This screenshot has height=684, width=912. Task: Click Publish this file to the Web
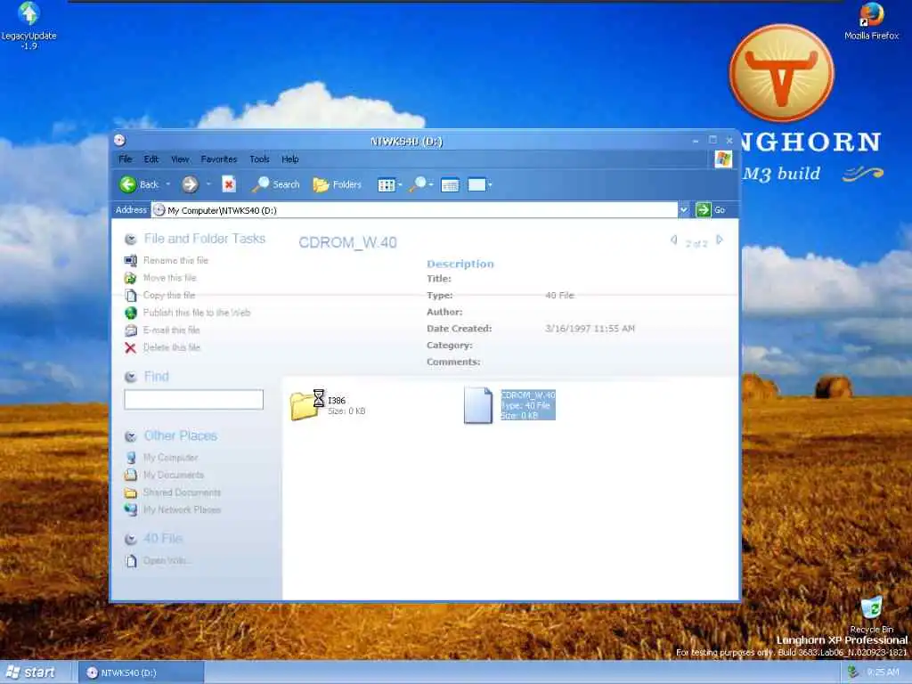click(x=197, y=313)
